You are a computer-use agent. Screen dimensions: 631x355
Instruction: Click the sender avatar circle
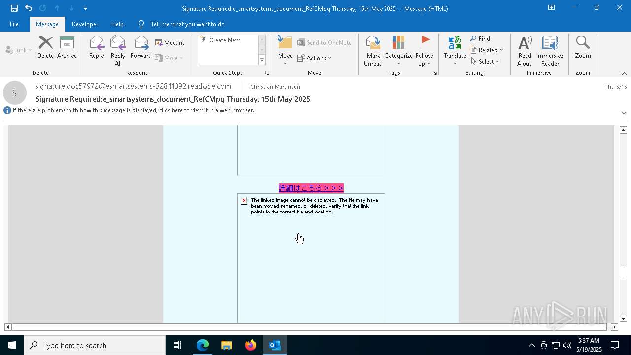coord(14,93)
